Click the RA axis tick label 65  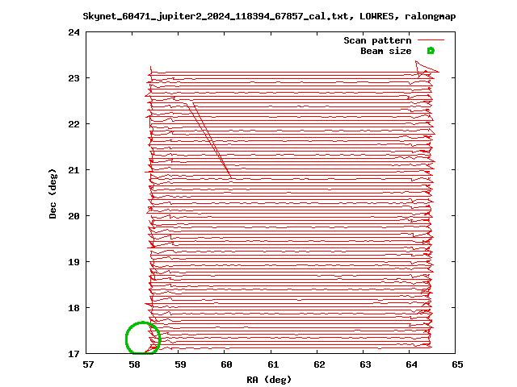[x=458, y=364]
